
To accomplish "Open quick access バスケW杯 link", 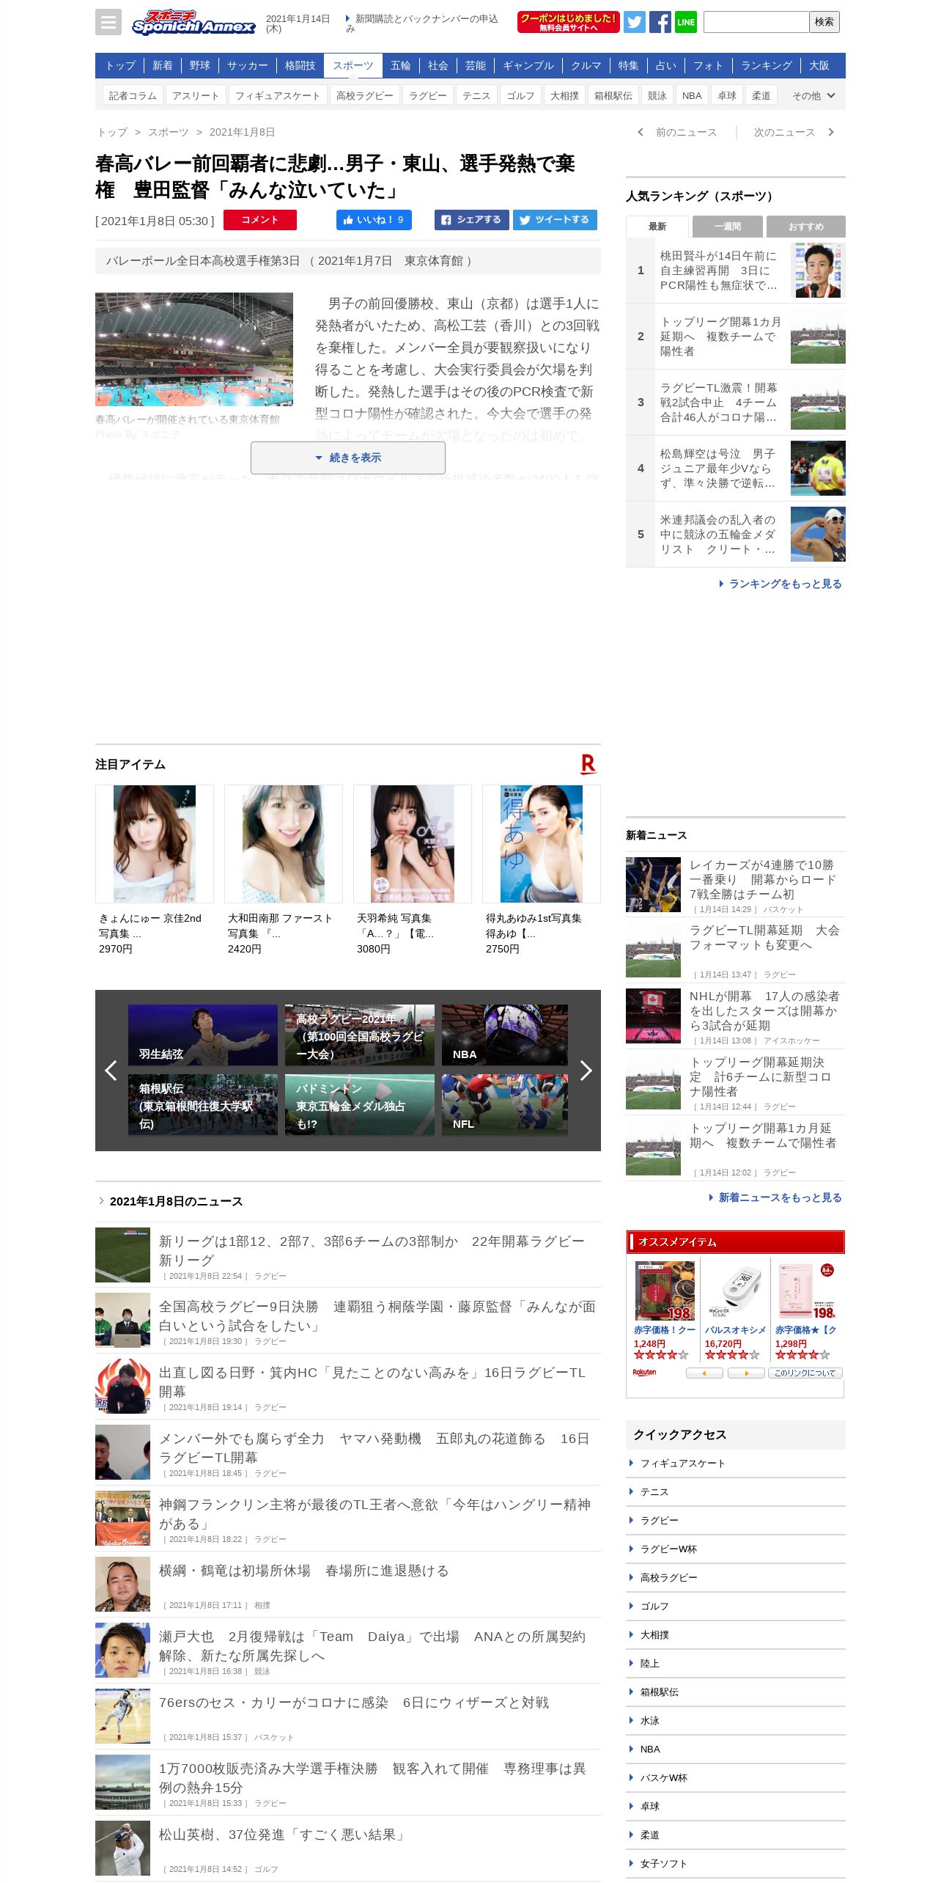I will click(736, 1777).
